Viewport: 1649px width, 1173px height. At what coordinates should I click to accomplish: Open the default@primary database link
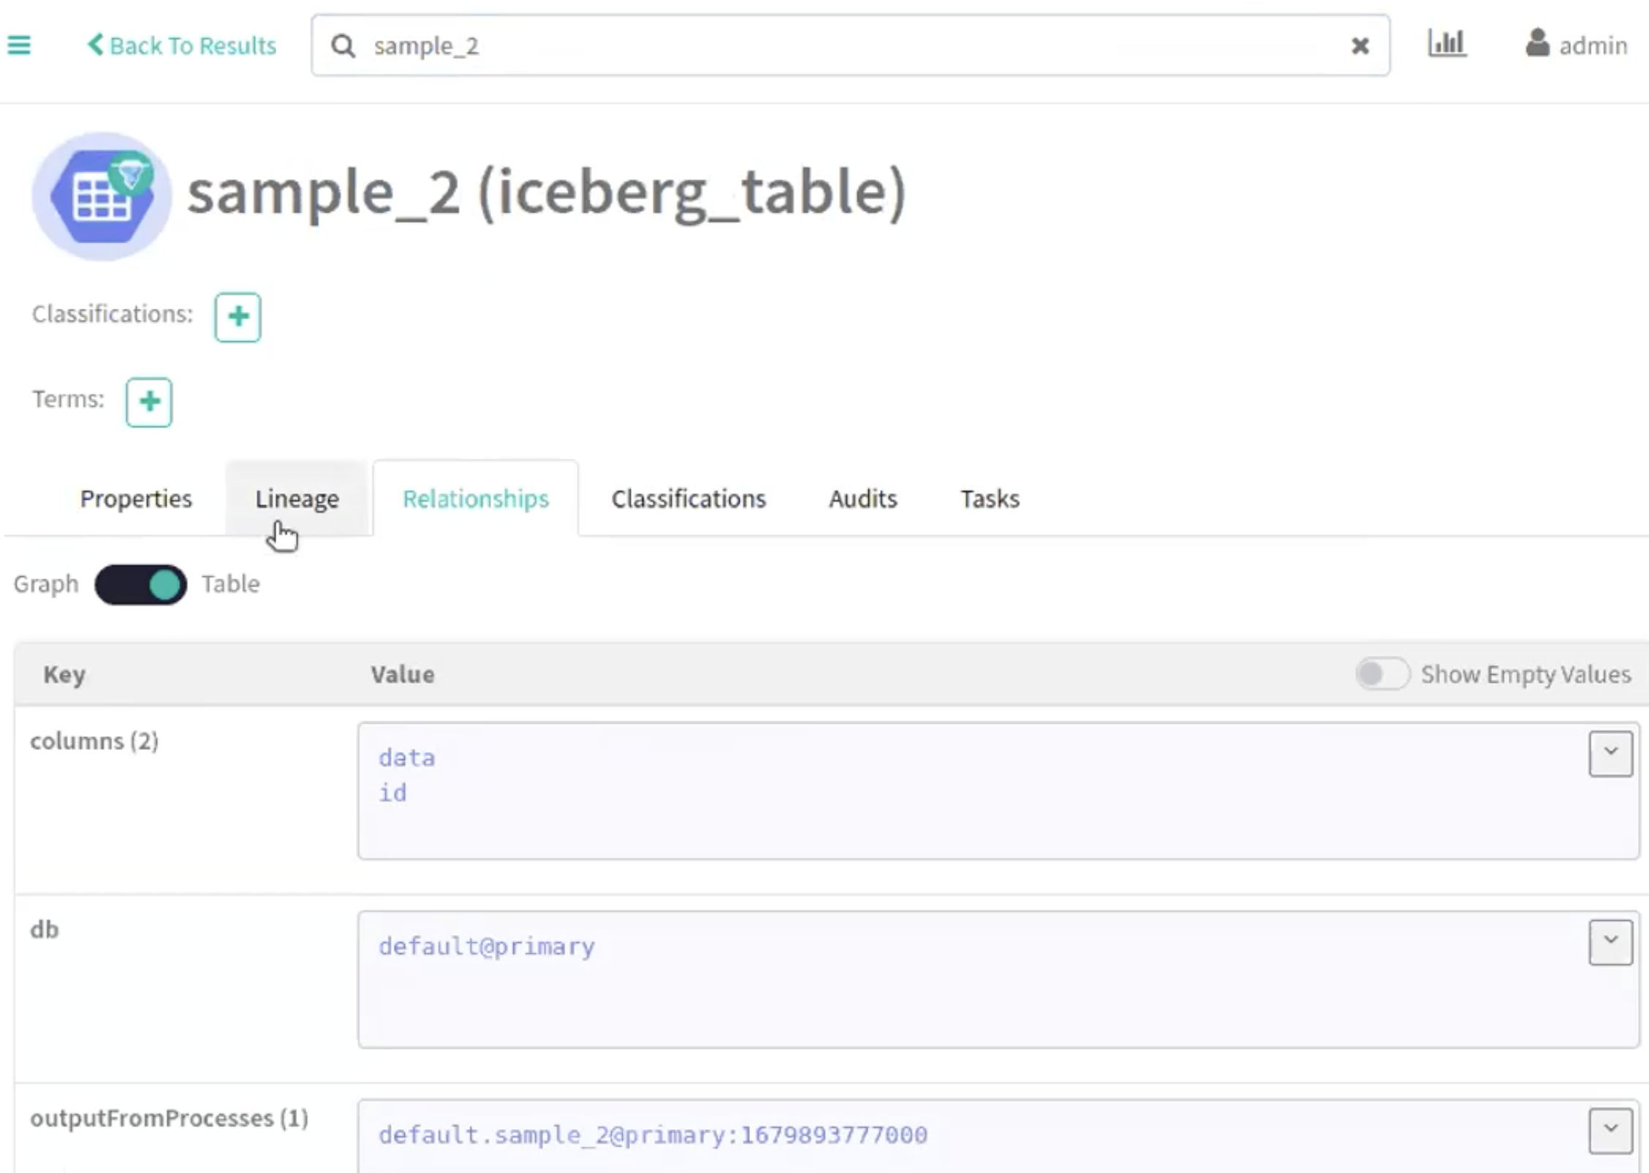(486, 947)
